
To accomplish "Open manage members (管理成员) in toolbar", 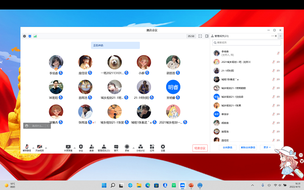I will (104, 148).
